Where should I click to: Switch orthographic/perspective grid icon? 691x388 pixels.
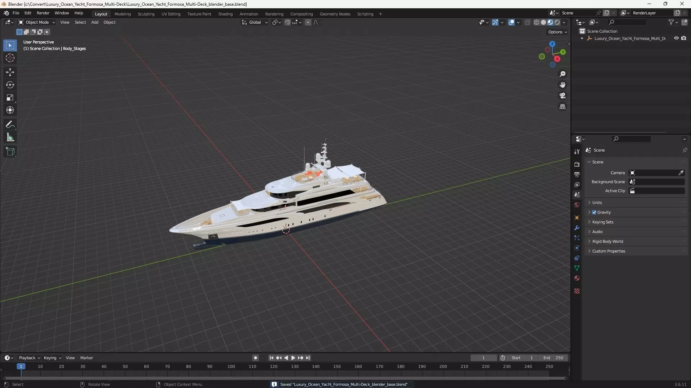point(563,107)
